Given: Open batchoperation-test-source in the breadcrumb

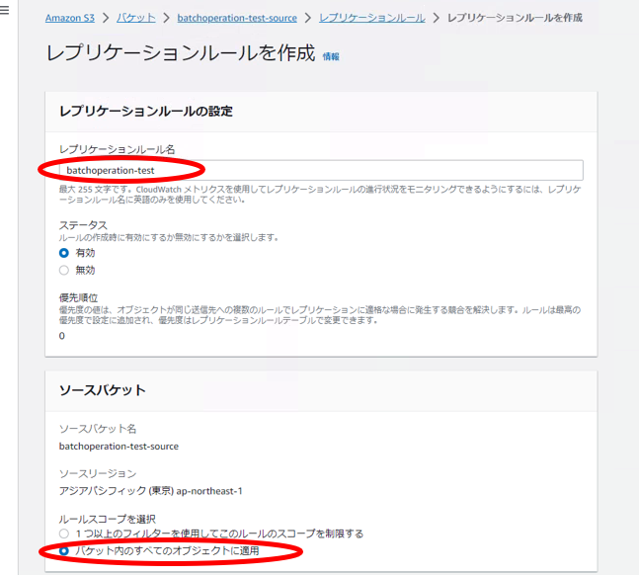Looking at the screenshot, I should click(237, 18).
